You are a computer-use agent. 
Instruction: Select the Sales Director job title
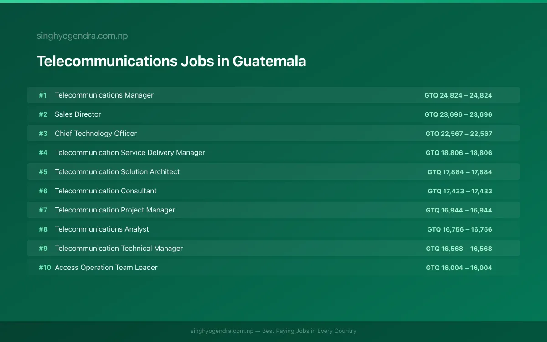pyautogui.click(x=78, y=114)
